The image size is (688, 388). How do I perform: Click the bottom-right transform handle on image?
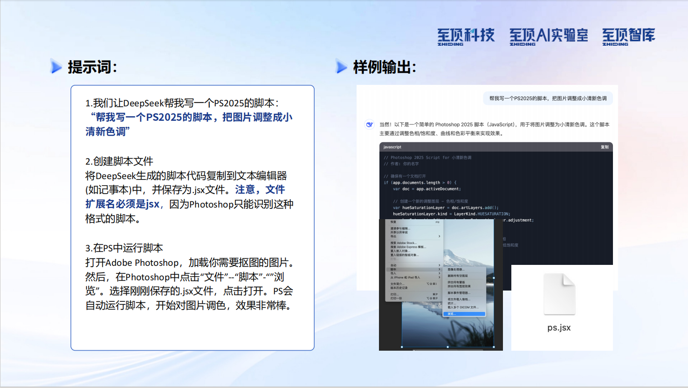494,347
